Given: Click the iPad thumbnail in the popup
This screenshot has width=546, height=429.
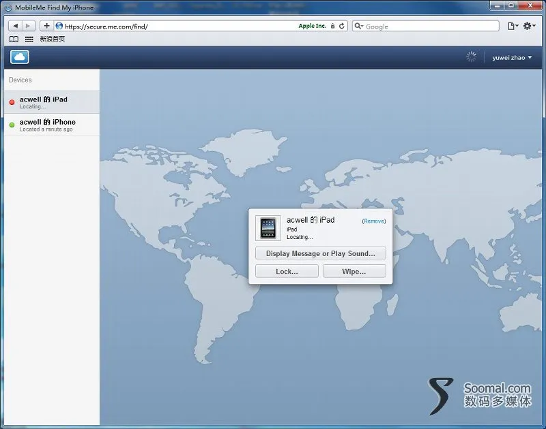Looking at the screenshot, I should pos(268,228).
